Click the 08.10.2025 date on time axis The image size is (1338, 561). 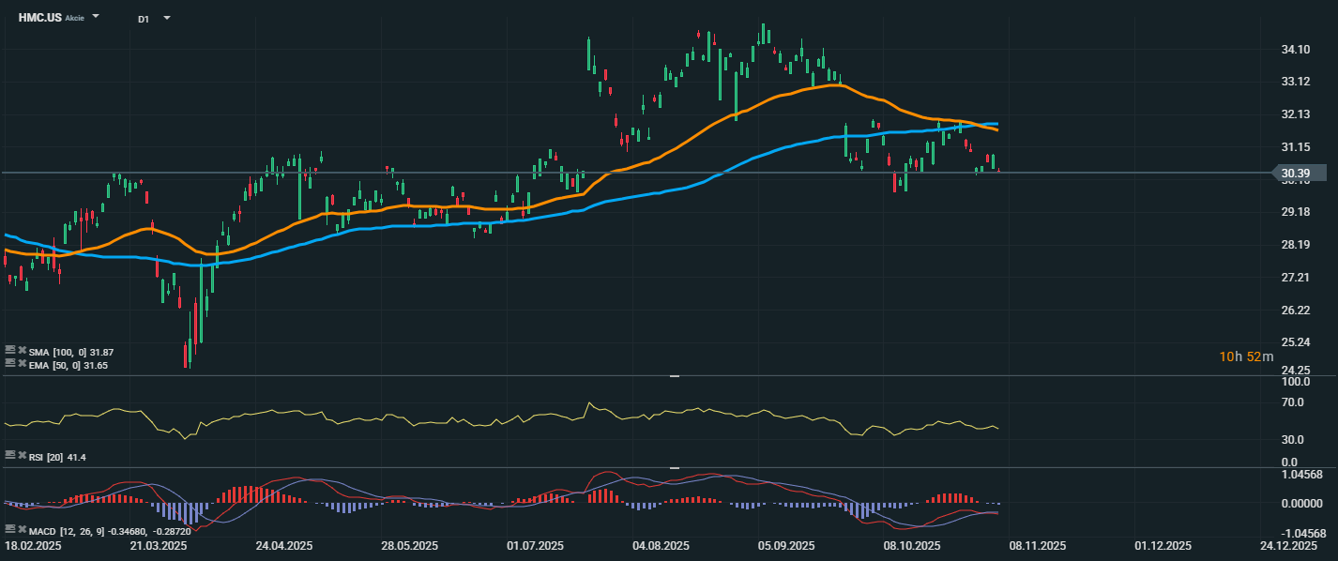coord(914,546)
